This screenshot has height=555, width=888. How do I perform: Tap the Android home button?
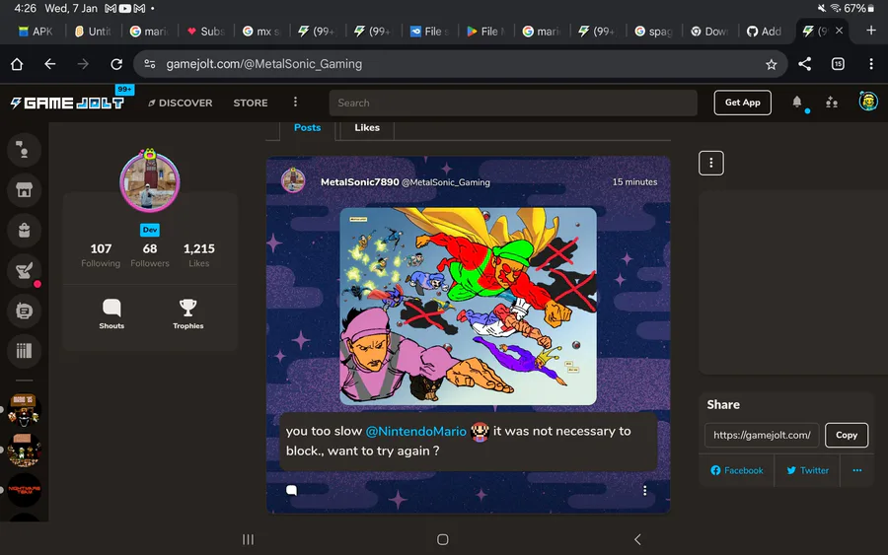(443, 539)
